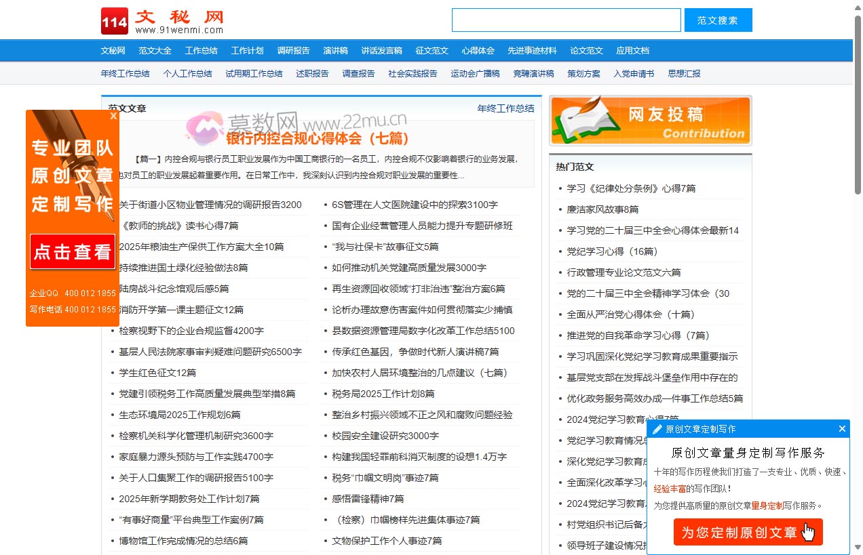Click the 年终工作总结 link above the article

click(505, 108)
